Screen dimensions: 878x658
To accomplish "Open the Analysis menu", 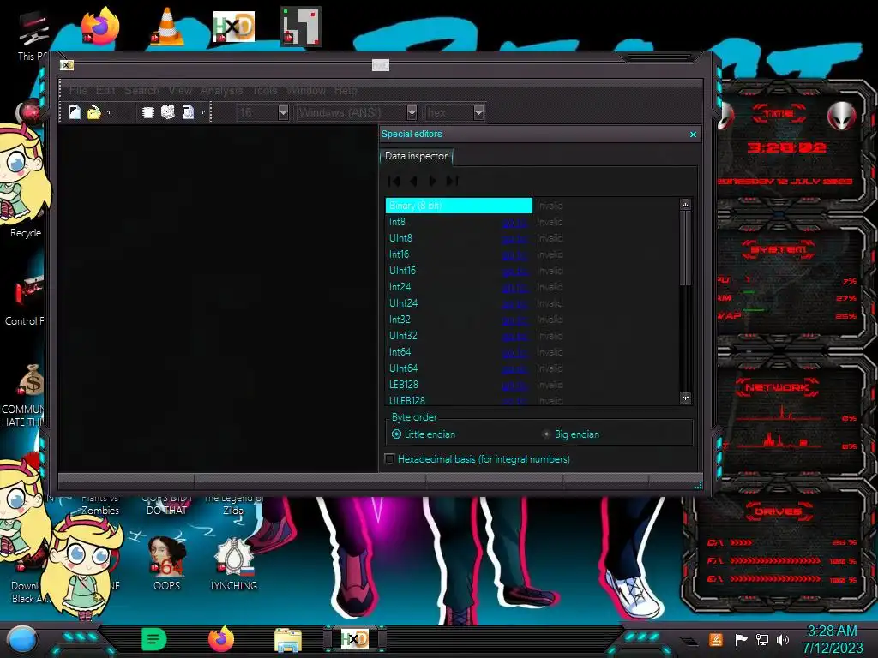I will click(222, 90).
